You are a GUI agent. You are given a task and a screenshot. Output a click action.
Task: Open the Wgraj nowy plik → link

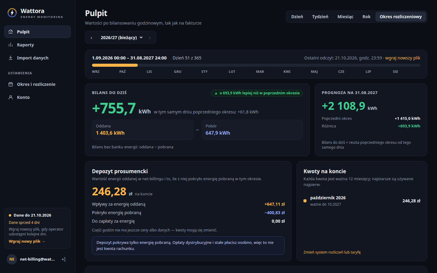click(x=27, y=241)
